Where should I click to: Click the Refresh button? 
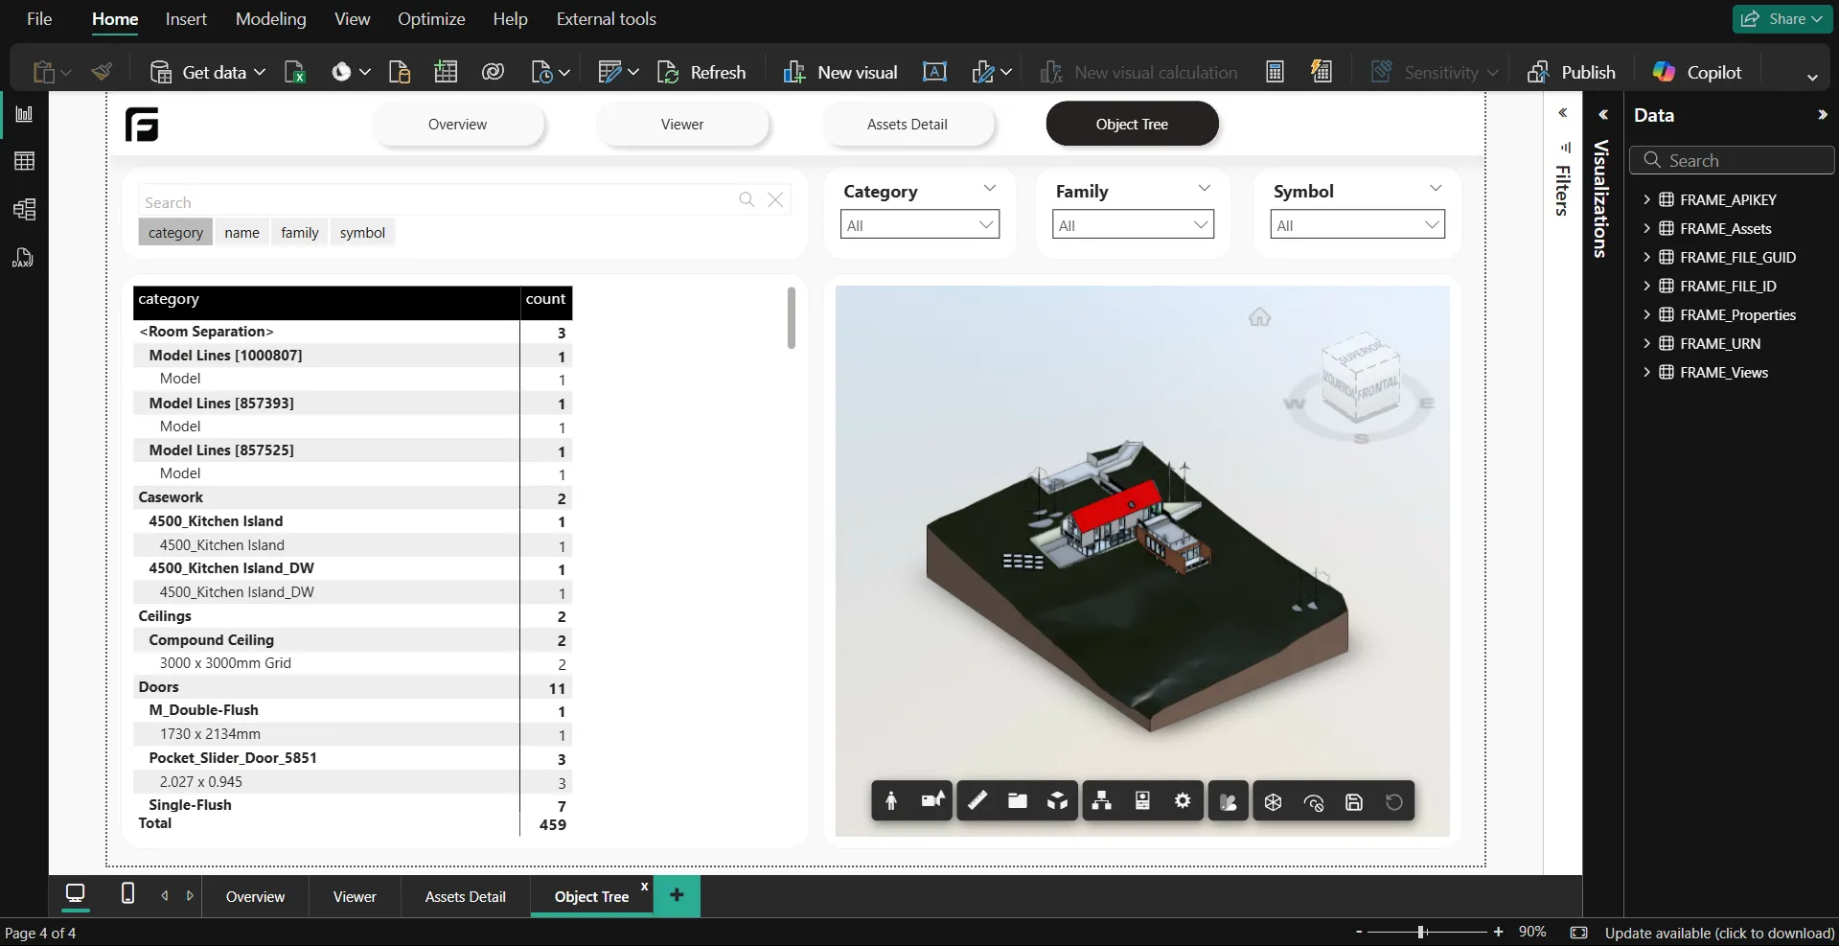(701, 72)
